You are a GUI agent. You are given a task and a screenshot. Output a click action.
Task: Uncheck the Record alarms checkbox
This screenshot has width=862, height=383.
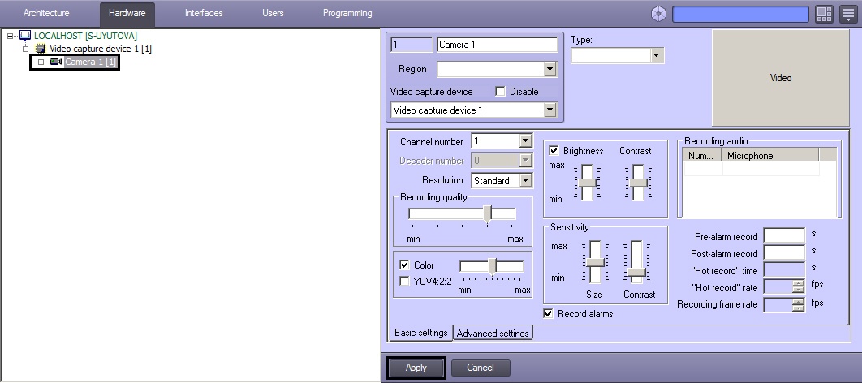(x=548, y=314)
